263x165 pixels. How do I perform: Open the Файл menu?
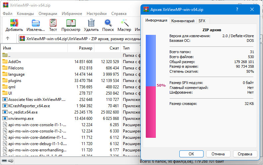[8, 14]
